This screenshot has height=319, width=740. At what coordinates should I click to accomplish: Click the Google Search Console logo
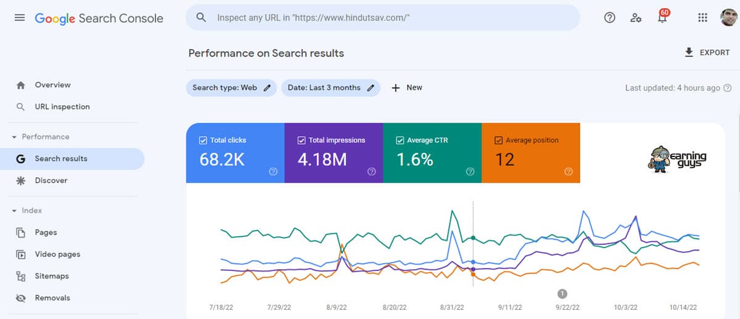99,18
